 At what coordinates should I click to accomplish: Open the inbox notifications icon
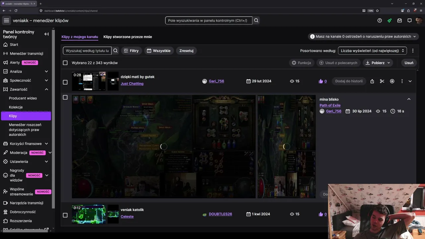click(x=399, y=21)
